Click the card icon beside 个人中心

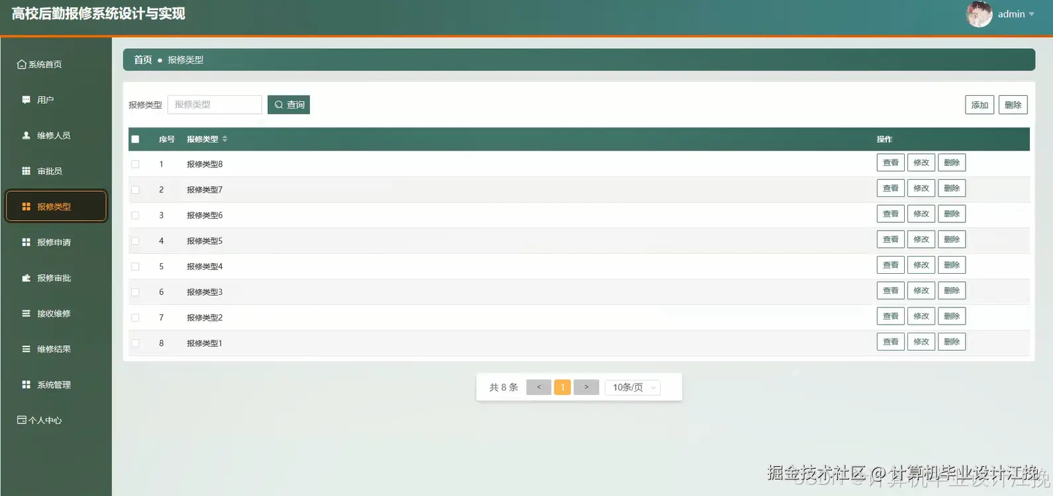[x=22, y=420]
